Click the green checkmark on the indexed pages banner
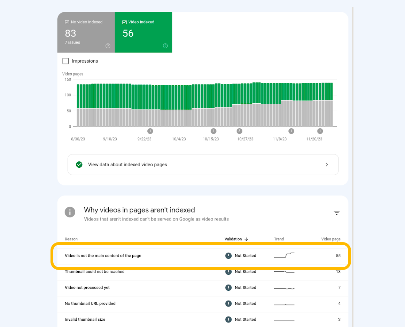Viewport: 405px width, 327px height. [79, 164]
